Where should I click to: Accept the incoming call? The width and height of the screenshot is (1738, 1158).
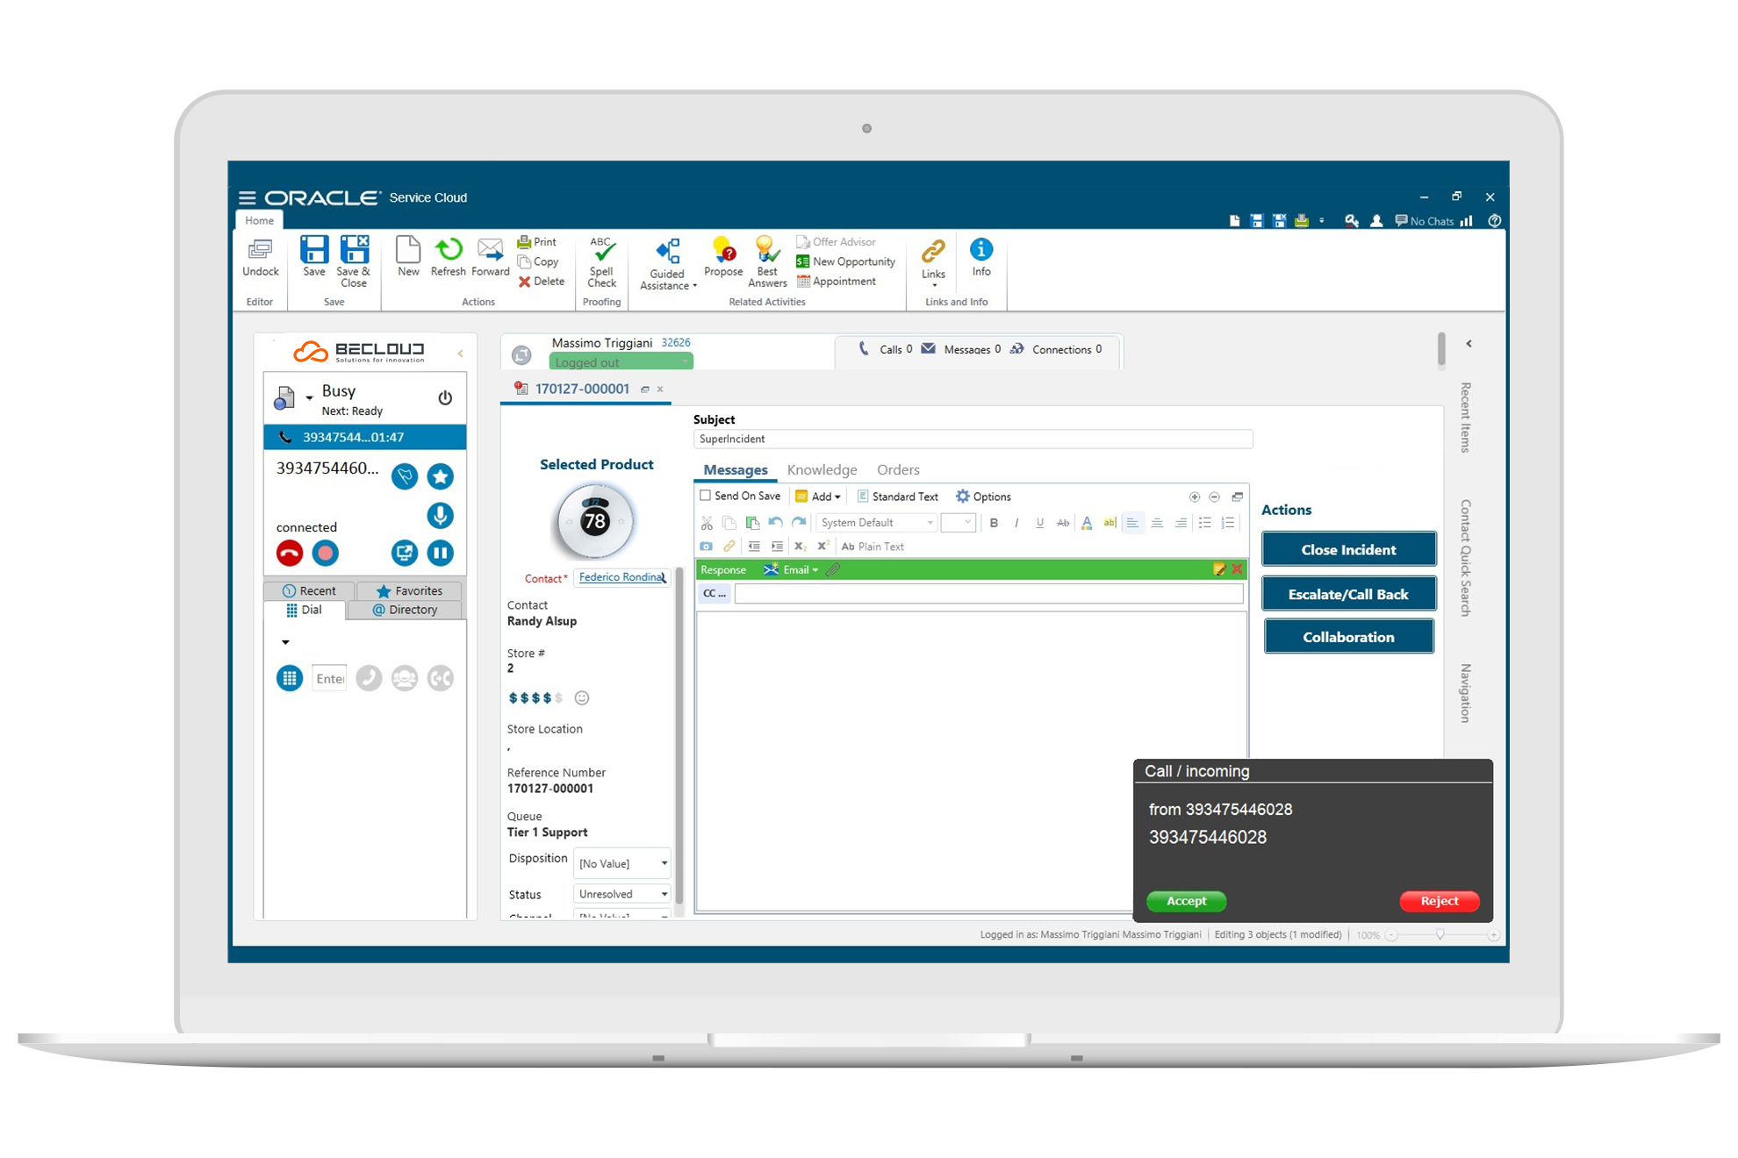click(1186, 901)
